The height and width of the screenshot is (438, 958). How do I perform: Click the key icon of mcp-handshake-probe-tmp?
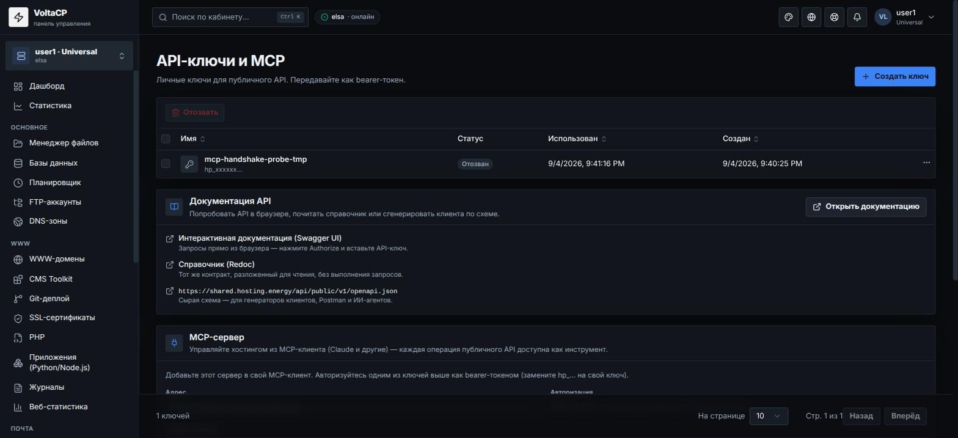pyautogui.click(x=189, y=164)
